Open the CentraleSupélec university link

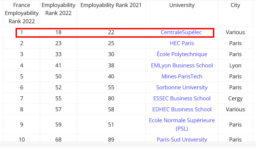click(x=181, y=32)
